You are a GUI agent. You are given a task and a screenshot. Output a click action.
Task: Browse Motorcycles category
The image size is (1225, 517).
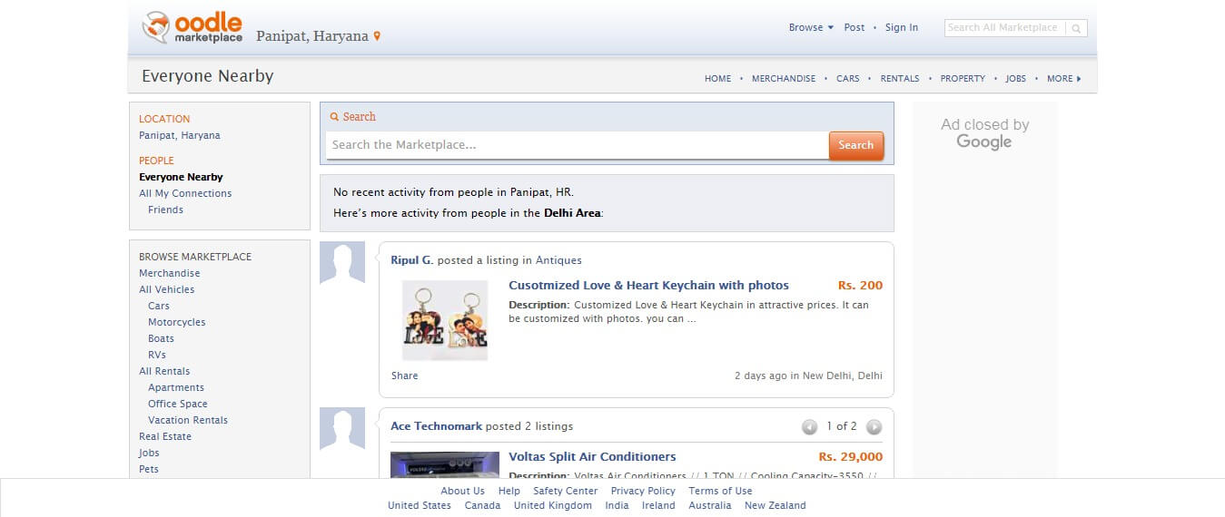coord(177,322)
